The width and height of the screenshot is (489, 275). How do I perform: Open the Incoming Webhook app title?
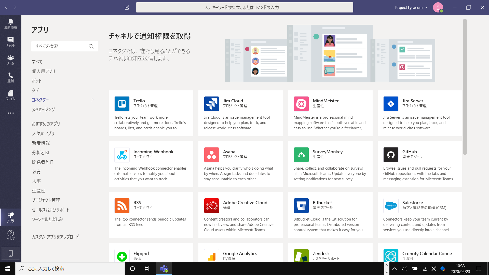[x=153, y=152]
